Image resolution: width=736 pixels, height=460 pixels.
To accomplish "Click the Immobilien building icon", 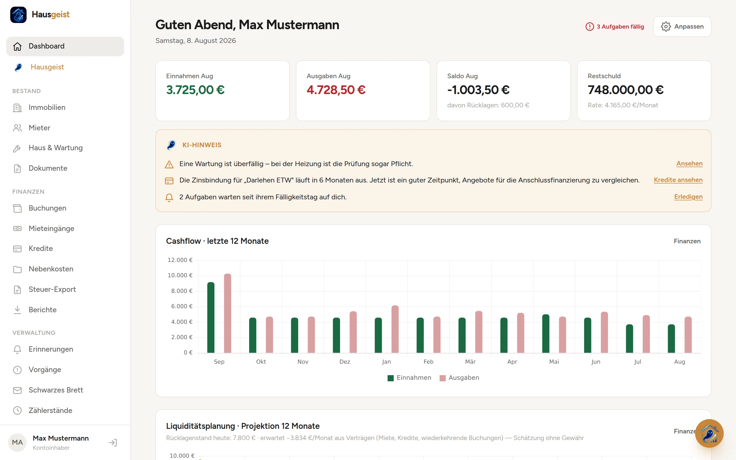I will pyautogui.click(x=17, y=108).
